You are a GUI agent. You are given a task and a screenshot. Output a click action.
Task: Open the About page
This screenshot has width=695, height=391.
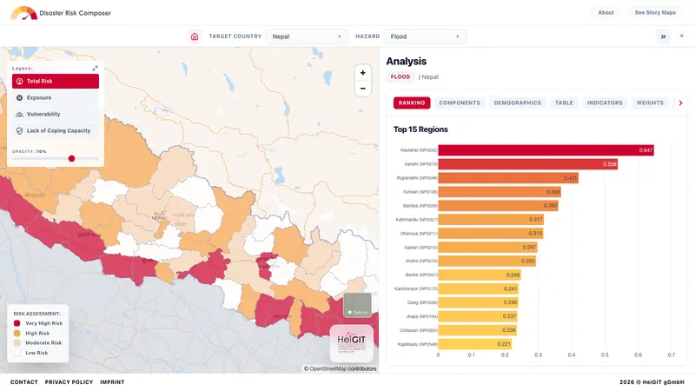pos(606,12)
